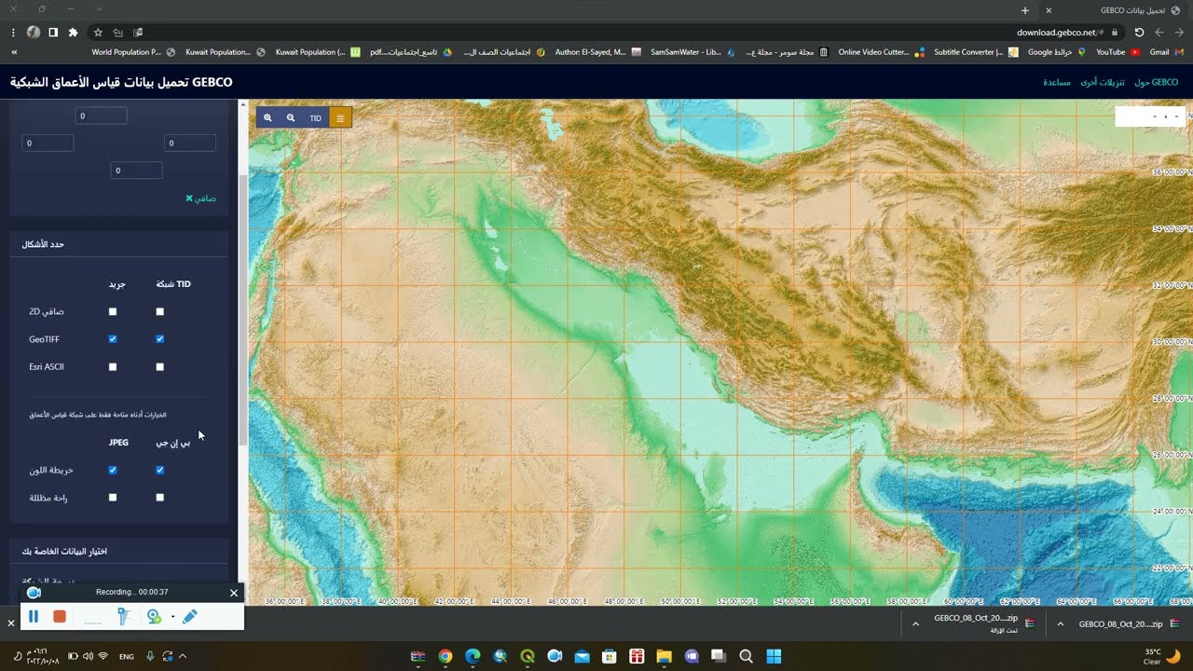Open the تنزيلات أخرى menu item
Screen dimensions: 1193x671
point(1103,82)
